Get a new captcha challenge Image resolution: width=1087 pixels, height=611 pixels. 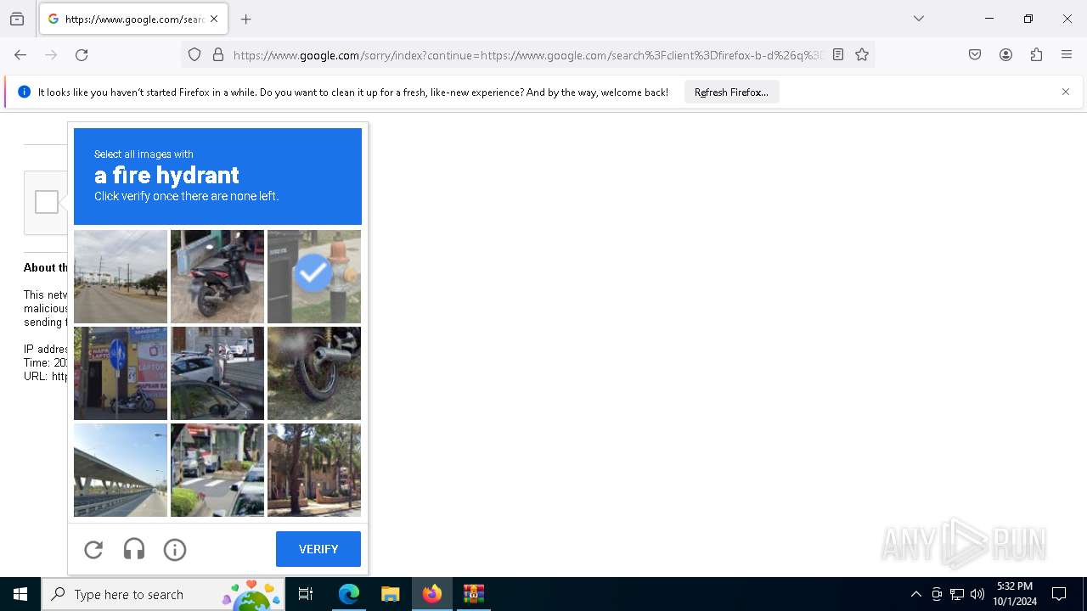93,550
